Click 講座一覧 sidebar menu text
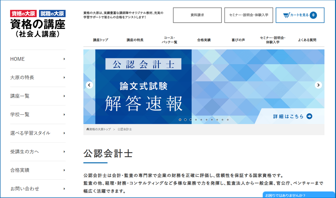This screenshot has width=336, height=198. click(x=20, y=96)
